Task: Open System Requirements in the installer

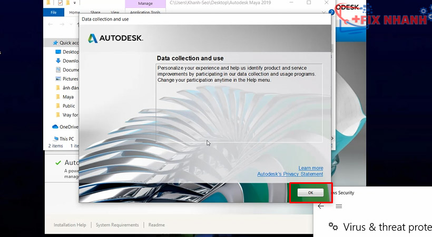Action: pos(117,225)
